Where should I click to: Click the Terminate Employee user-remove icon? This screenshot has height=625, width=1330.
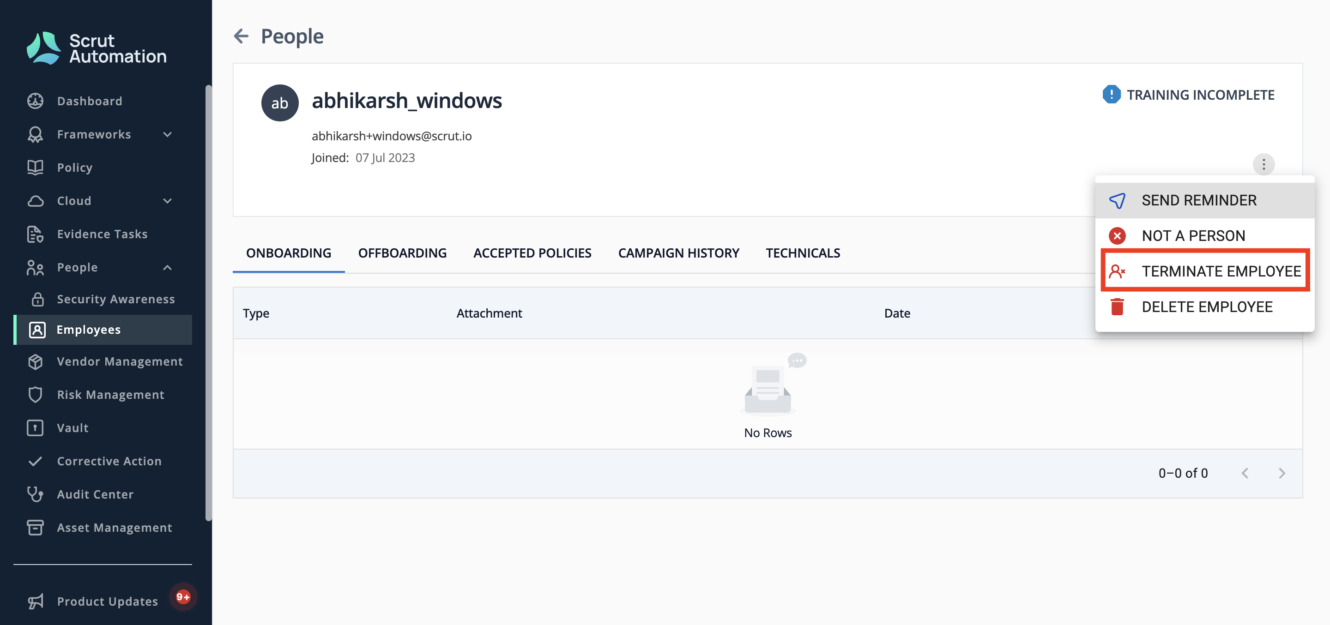(1117, 271)
